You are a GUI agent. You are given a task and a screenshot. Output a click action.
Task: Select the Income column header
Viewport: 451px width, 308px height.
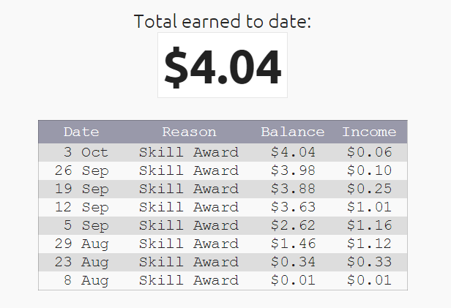point(369,132)
